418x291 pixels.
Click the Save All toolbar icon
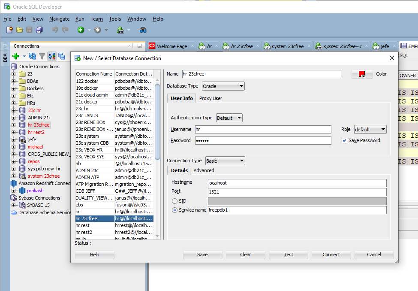pyautogui.click(x=39, y=30)
